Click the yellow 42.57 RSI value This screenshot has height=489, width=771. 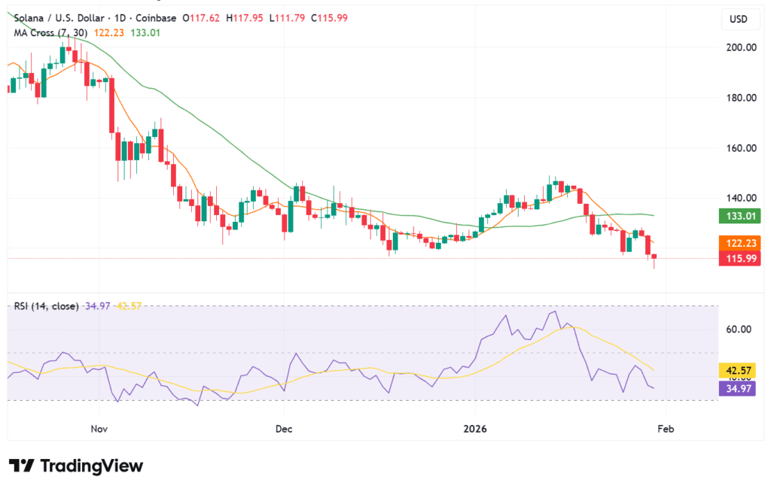(x=126, y=306)
